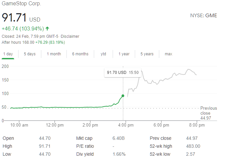
Task: Click the 52-wk low label
Action: pos(160,154)
